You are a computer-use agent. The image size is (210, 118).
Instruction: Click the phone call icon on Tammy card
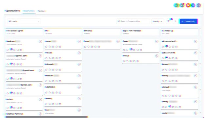point(163,107)
